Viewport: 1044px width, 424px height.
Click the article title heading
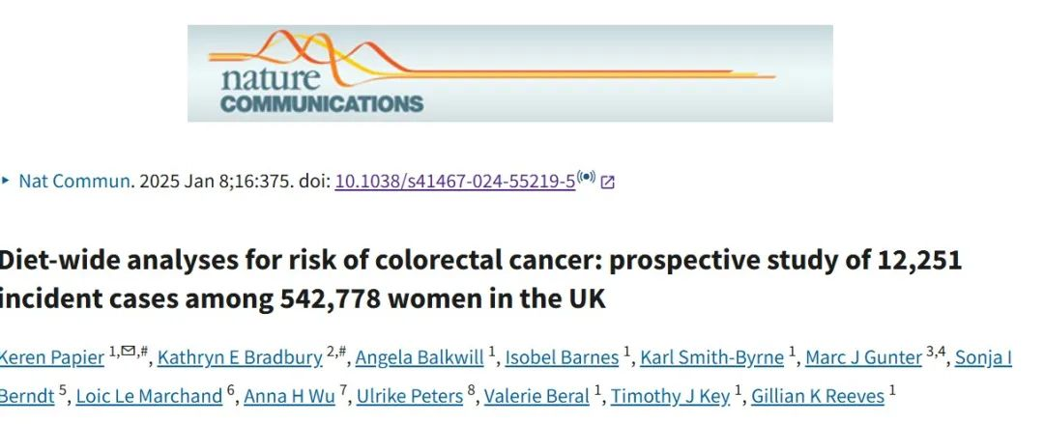point(480,280)
